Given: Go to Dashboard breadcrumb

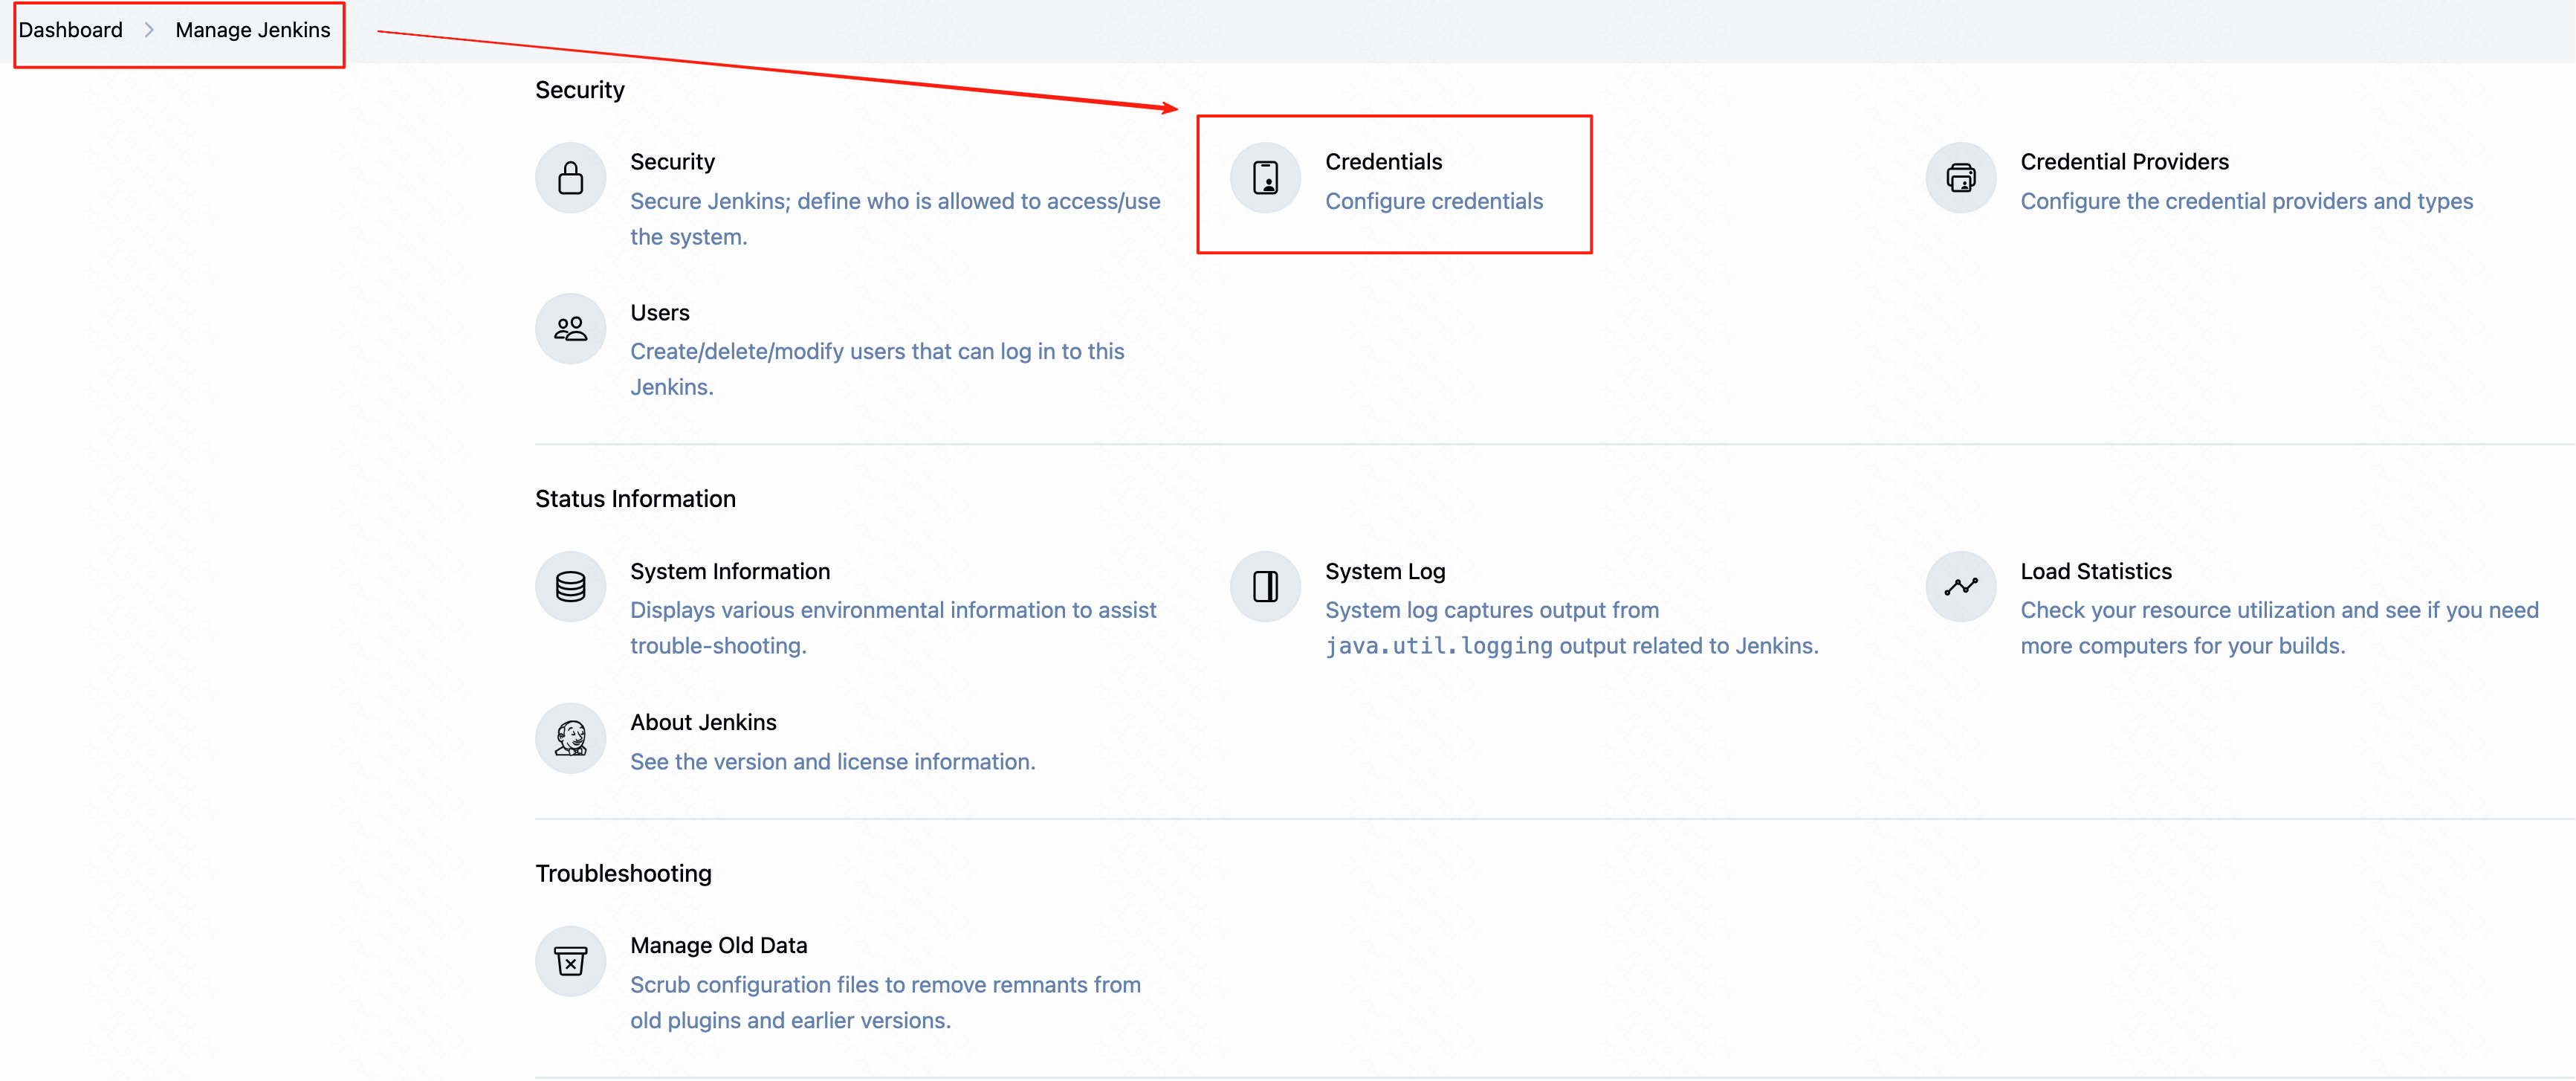Looking at the screenshot, I should pos(70,30).
